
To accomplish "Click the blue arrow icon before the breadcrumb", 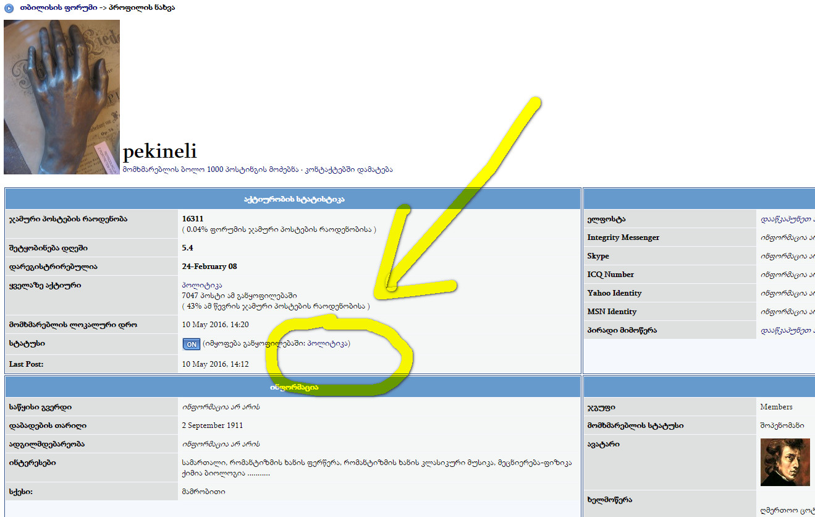I will (9, 9).
